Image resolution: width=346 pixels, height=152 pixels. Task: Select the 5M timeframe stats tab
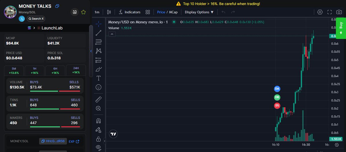[x=14, y=71]
